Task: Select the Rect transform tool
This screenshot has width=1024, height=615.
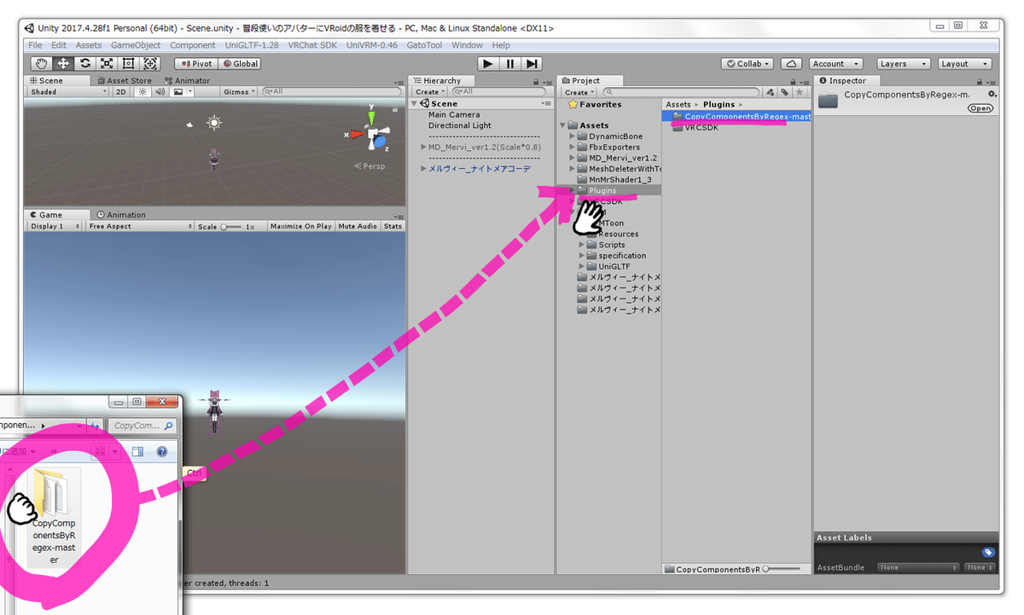Action: (x=129, y=63)
